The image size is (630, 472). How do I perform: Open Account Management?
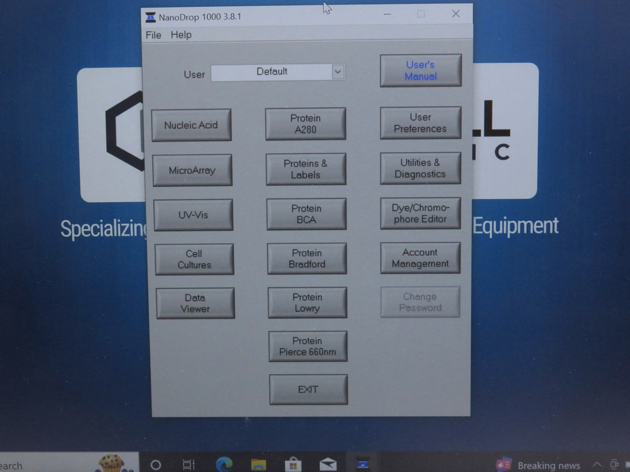[x=421, y=258]
